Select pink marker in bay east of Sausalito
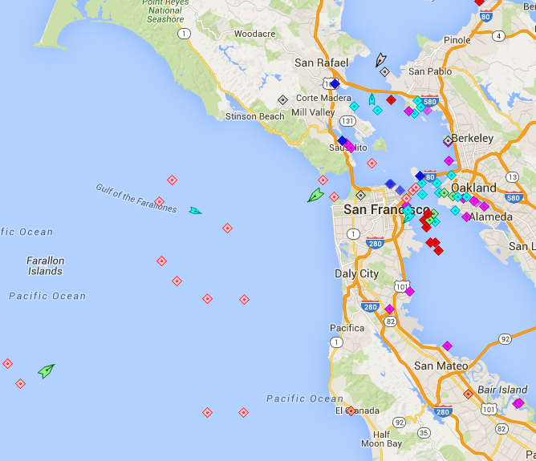Viewport: 536px width, 461px height. 372,163
